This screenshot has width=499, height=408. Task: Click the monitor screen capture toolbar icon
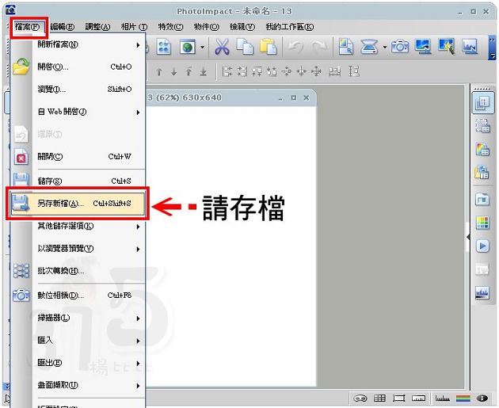coord(423,47)
